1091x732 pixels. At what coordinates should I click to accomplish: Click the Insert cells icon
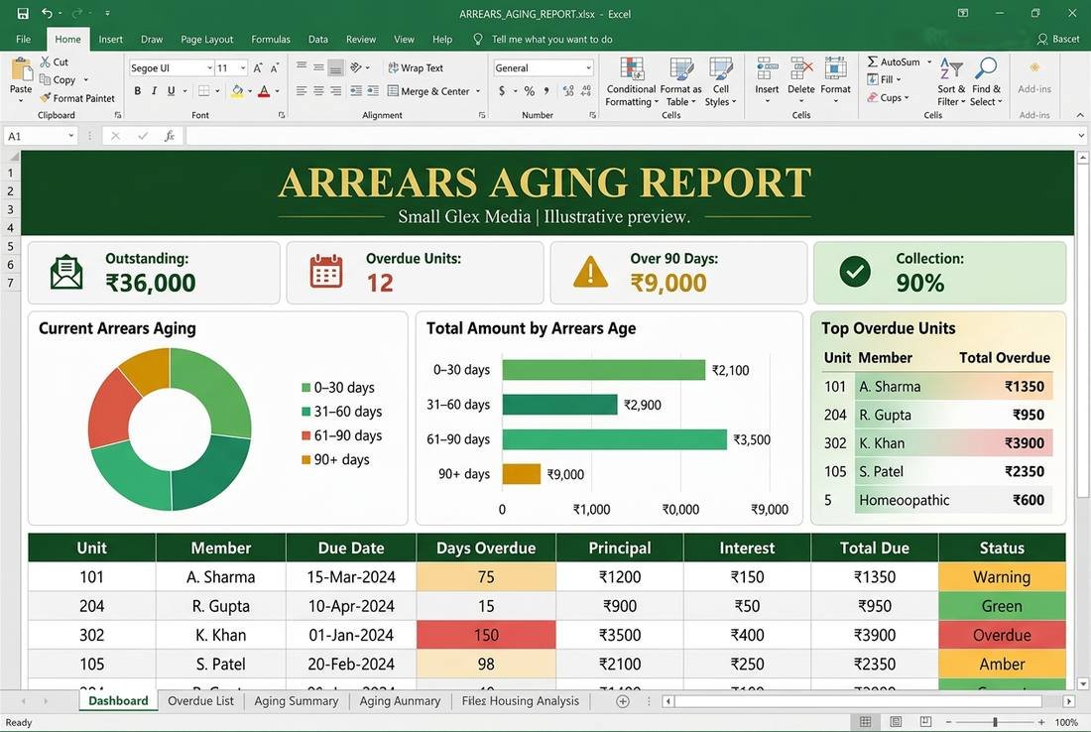[767, 69]
